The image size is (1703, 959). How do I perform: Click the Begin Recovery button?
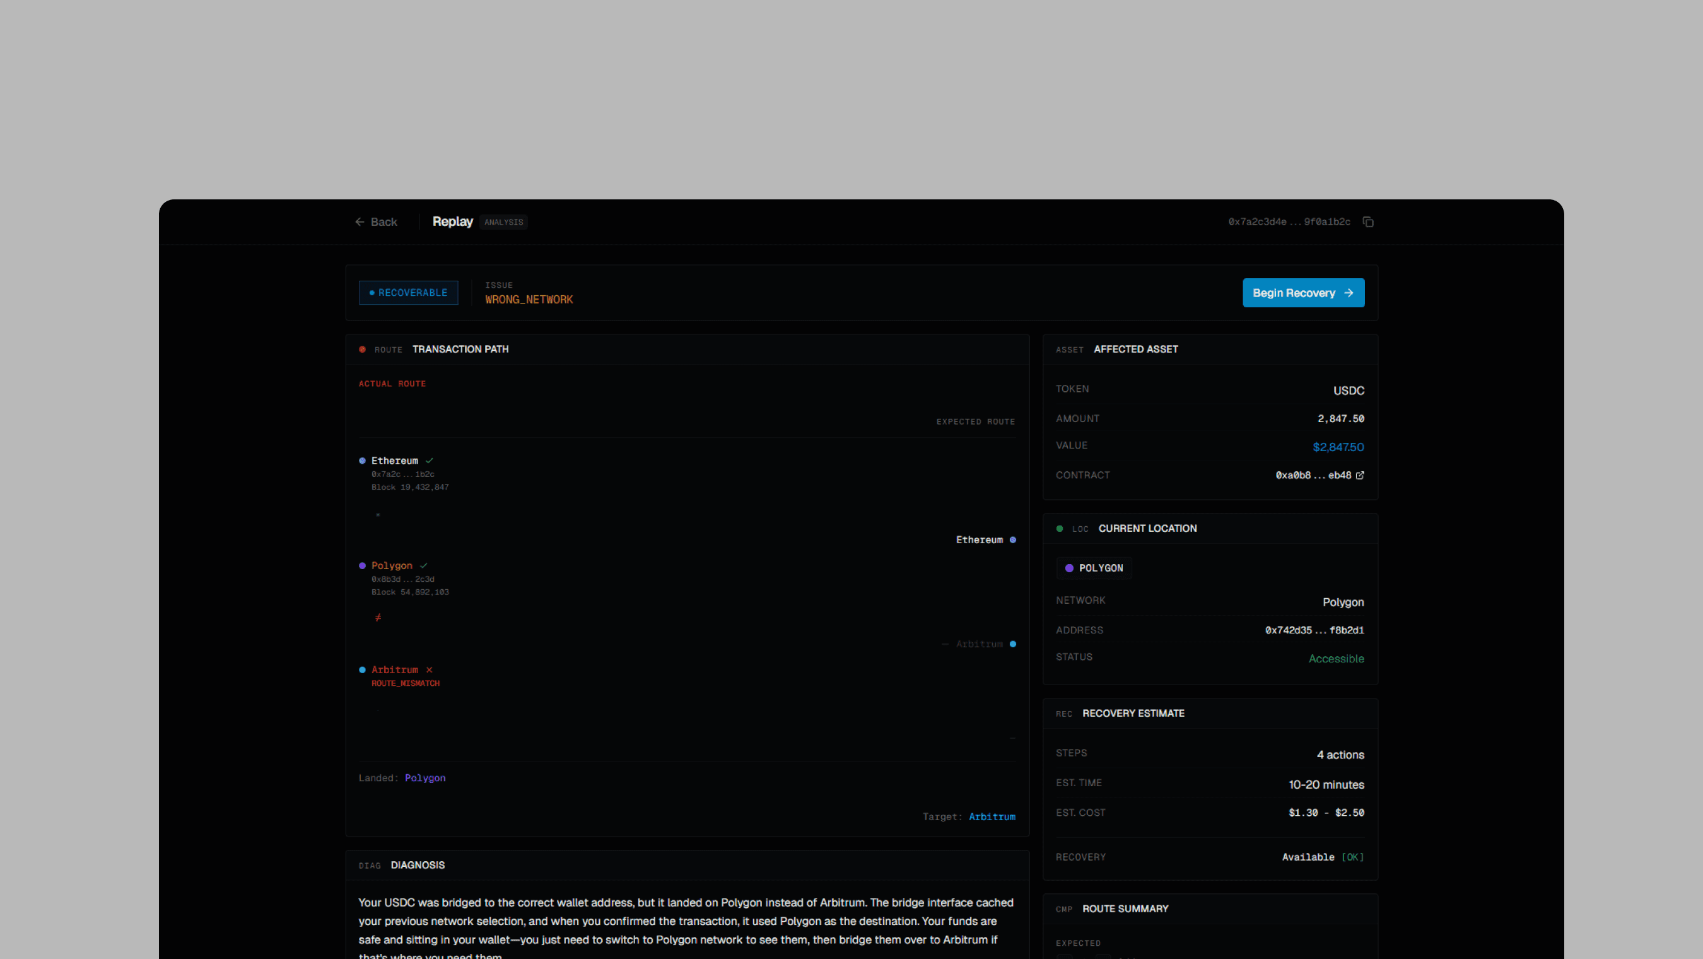pos(1302,293)
